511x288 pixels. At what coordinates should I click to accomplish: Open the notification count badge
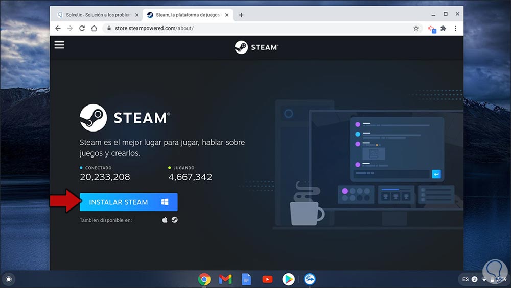[475, 279]
